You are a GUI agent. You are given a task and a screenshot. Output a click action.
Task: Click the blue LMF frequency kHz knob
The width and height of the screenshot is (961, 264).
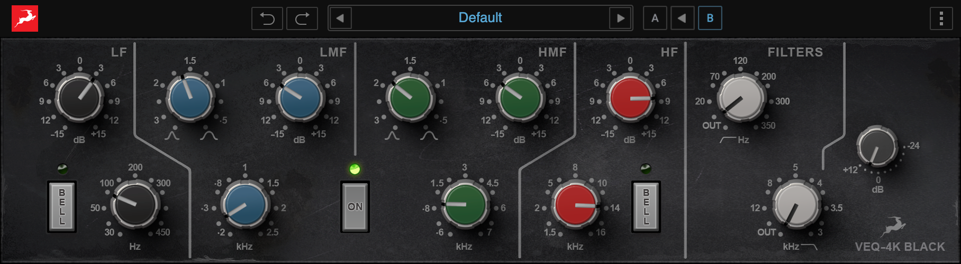click(x=244, y=205)
